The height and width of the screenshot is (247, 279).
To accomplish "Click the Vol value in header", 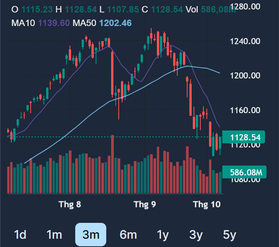I will click(220, 8).
